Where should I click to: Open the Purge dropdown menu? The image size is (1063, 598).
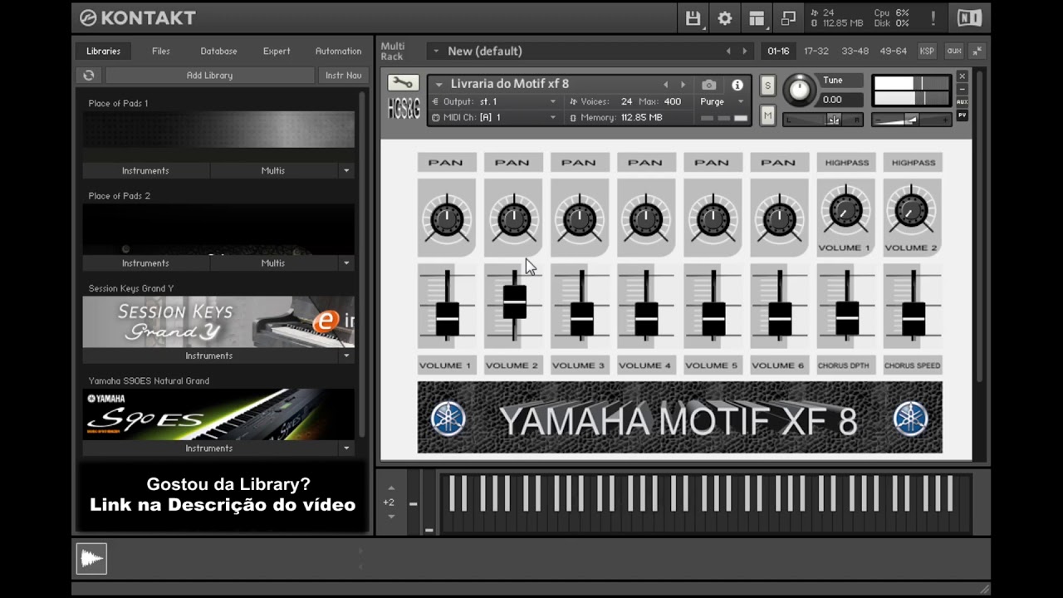click(723, 101)
